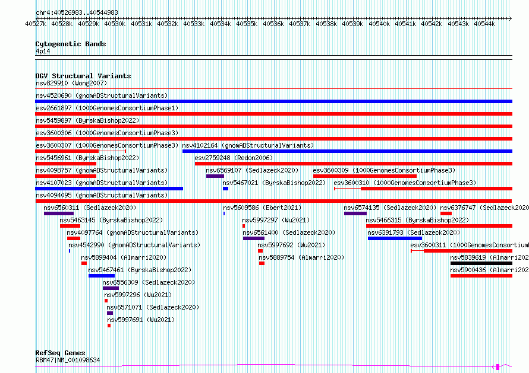Screen dimensions: 529x373
Task: Click the black bar under nsv5839619
Action: click(481, 263)
